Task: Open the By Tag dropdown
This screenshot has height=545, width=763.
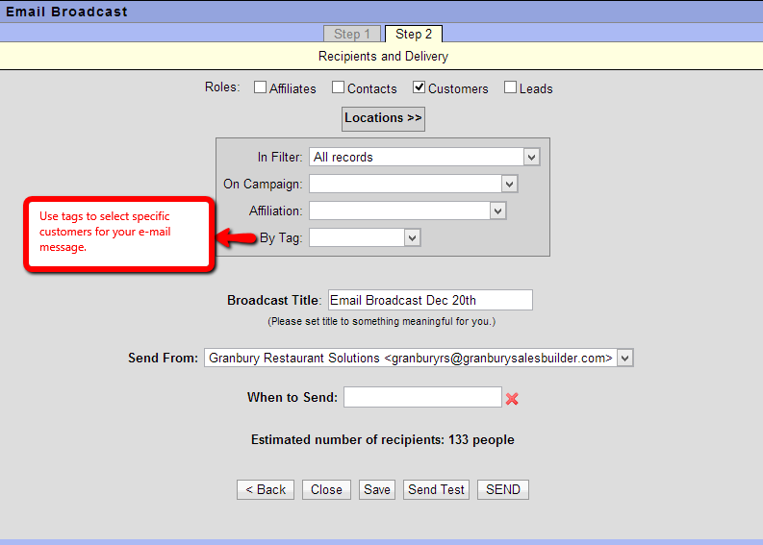Action: click(365, 237)
